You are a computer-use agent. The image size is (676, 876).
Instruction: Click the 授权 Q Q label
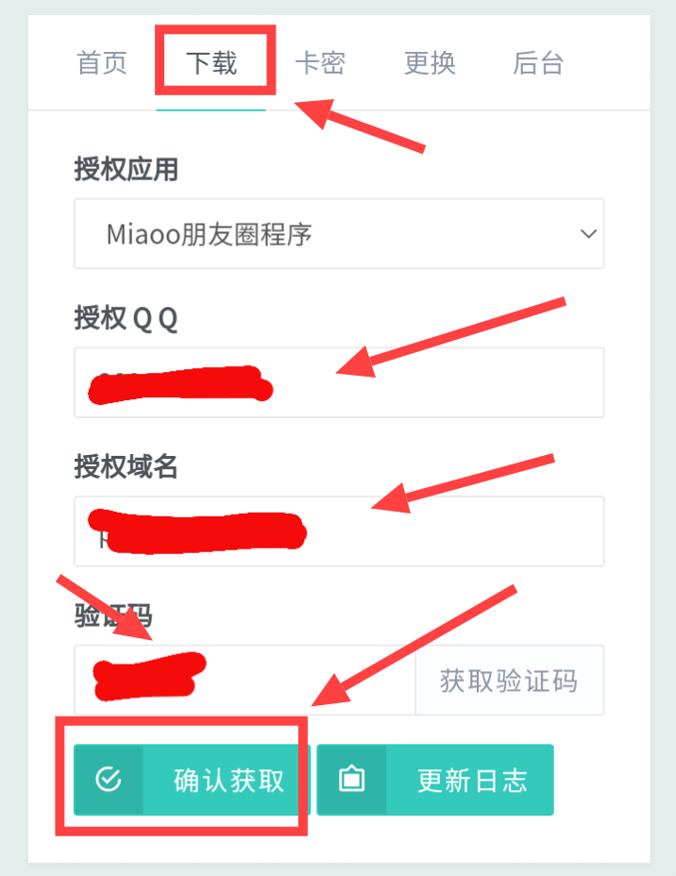click(x=127, y=318)
